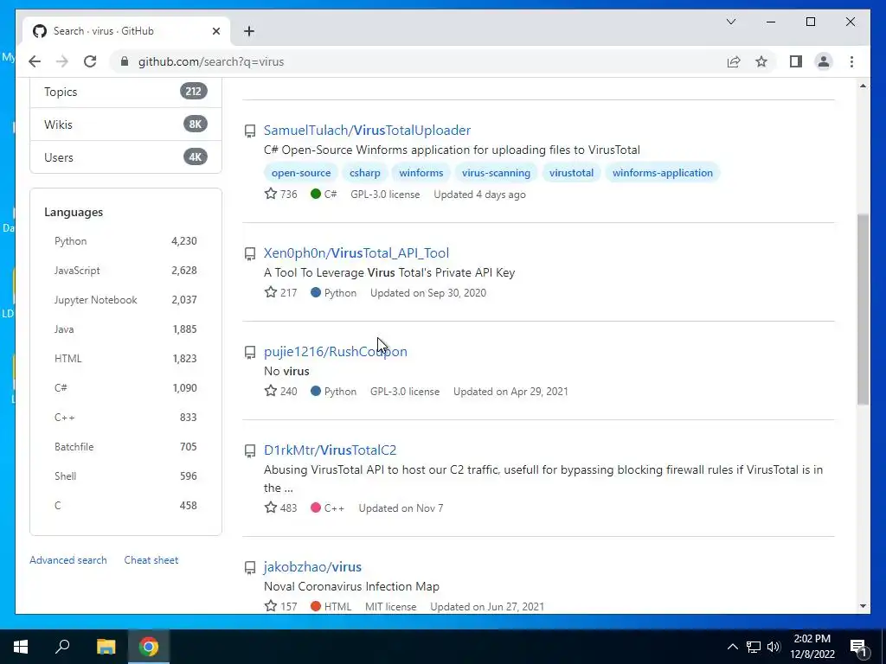Screen dimensions: 886x664
Task: Open the Chrome profile avatar
Action: coord(824,61)
